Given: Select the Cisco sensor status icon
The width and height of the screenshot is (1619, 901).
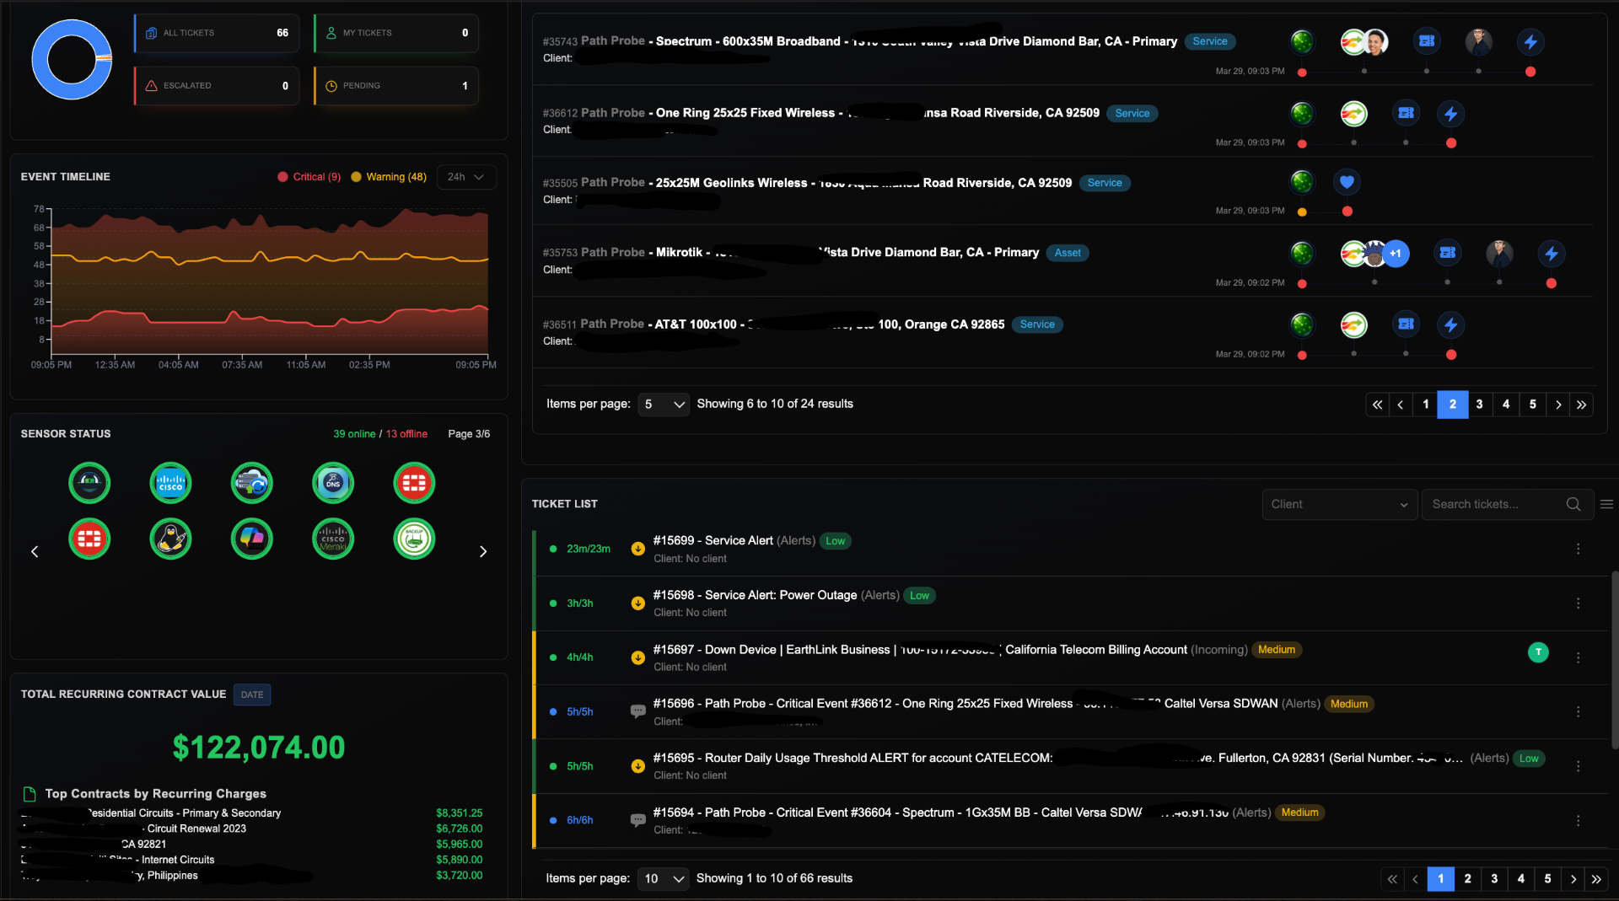Looking at the screenshot, I should coord(170,482).
